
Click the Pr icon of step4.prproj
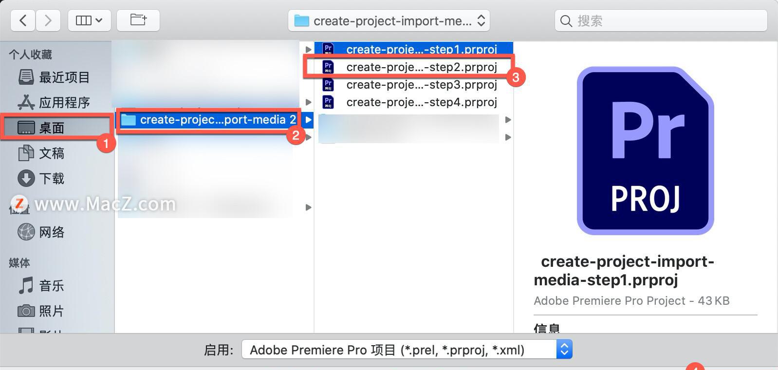328,102
